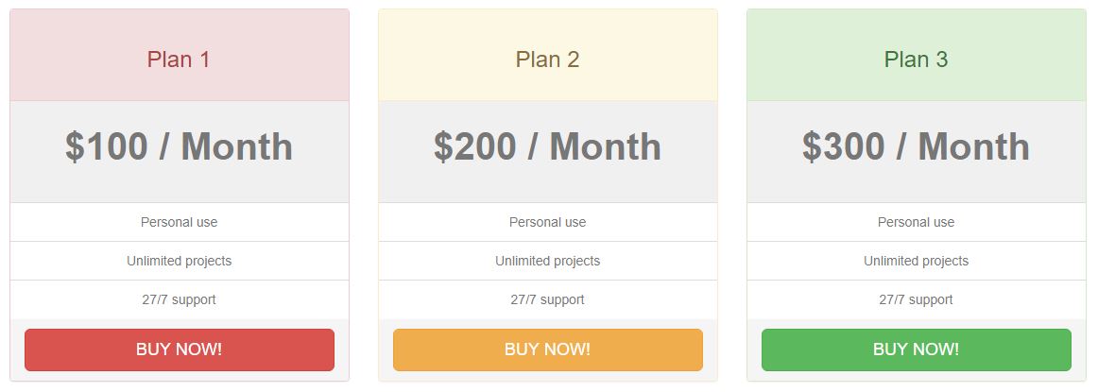Click Personal use in Plan 1
Screen dimensions: 1098x392
[180, 222]
